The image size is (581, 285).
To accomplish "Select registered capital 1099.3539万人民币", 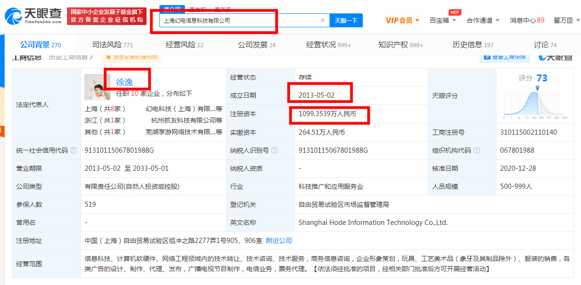I will [327, 113].
